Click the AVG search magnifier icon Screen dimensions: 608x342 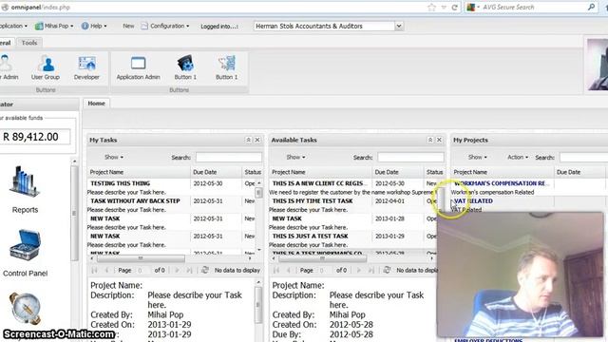(x=591, y=7)
